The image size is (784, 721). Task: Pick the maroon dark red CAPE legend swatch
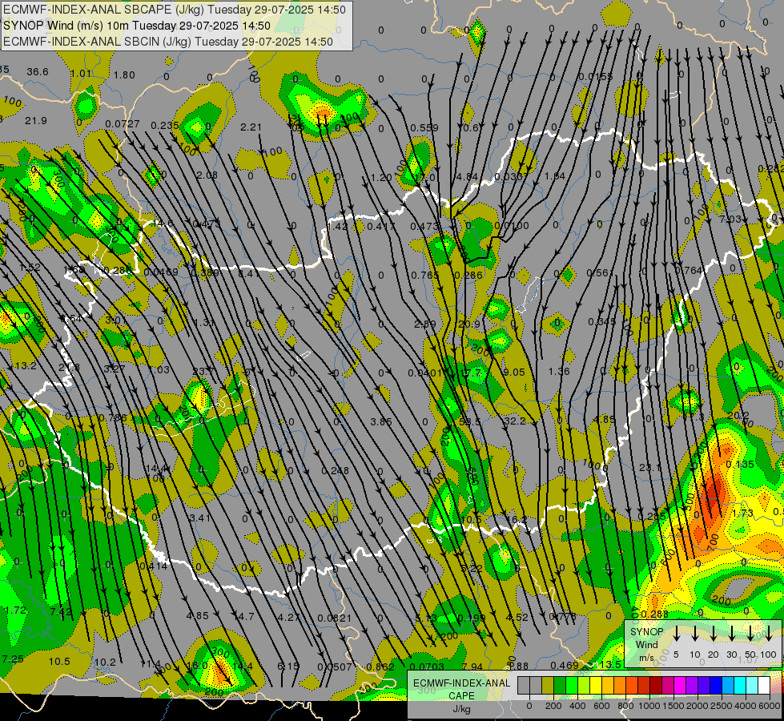[x=656, y=685]
